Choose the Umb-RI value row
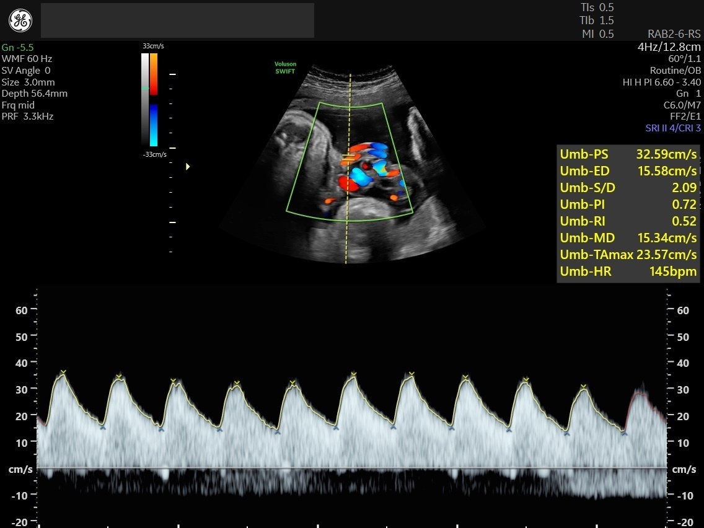 628,221
